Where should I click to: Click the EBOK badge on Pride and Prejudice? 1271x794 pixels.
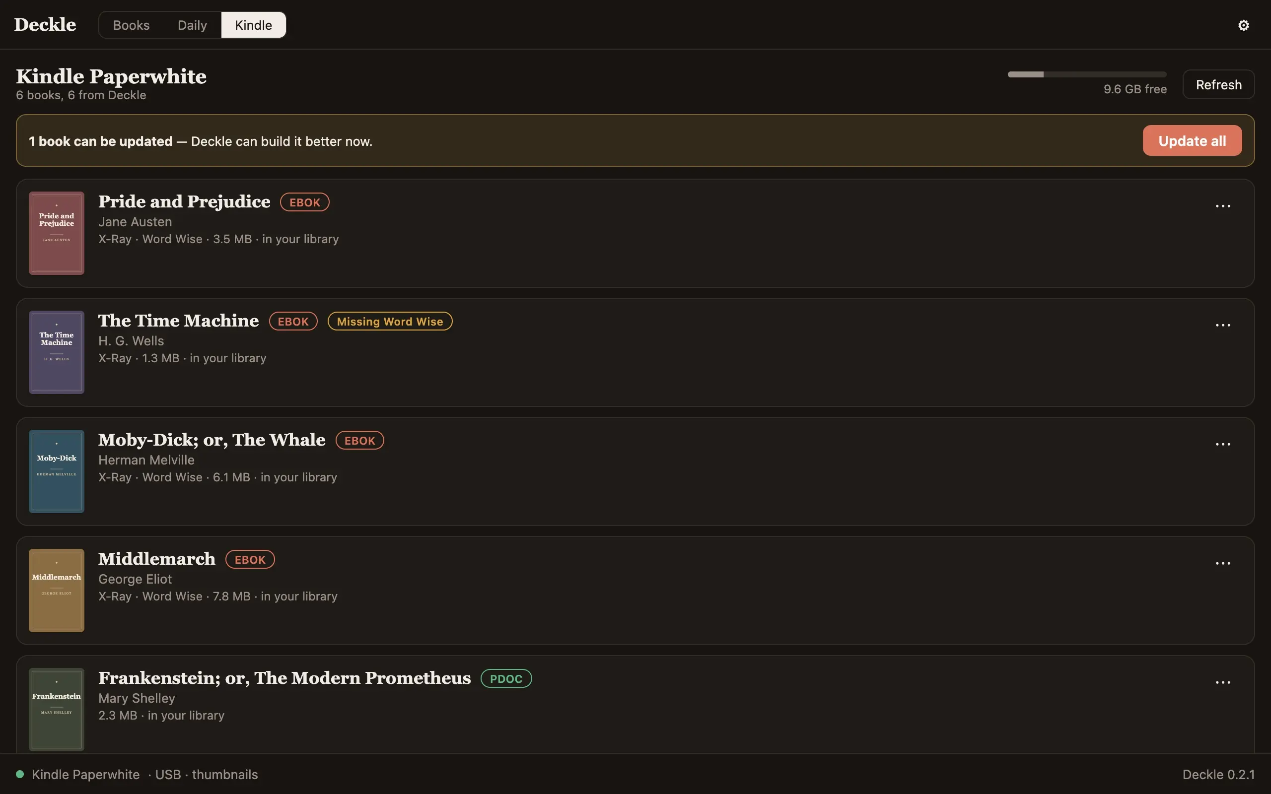[x=305, y=202]
